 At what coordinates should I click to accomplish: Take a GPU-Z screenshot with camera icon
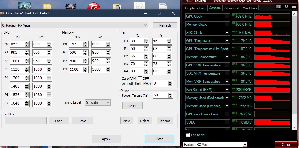coord(279,6)
